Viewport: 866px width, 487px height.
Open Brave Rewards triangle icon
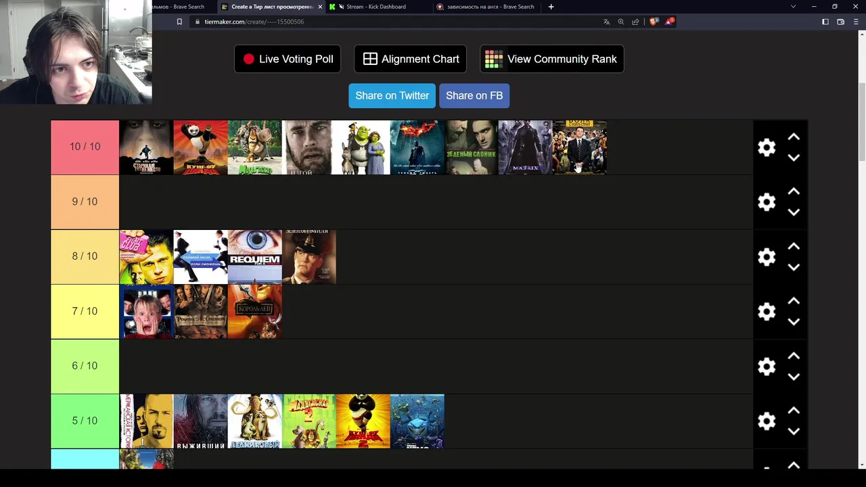(x=669, y=22)
